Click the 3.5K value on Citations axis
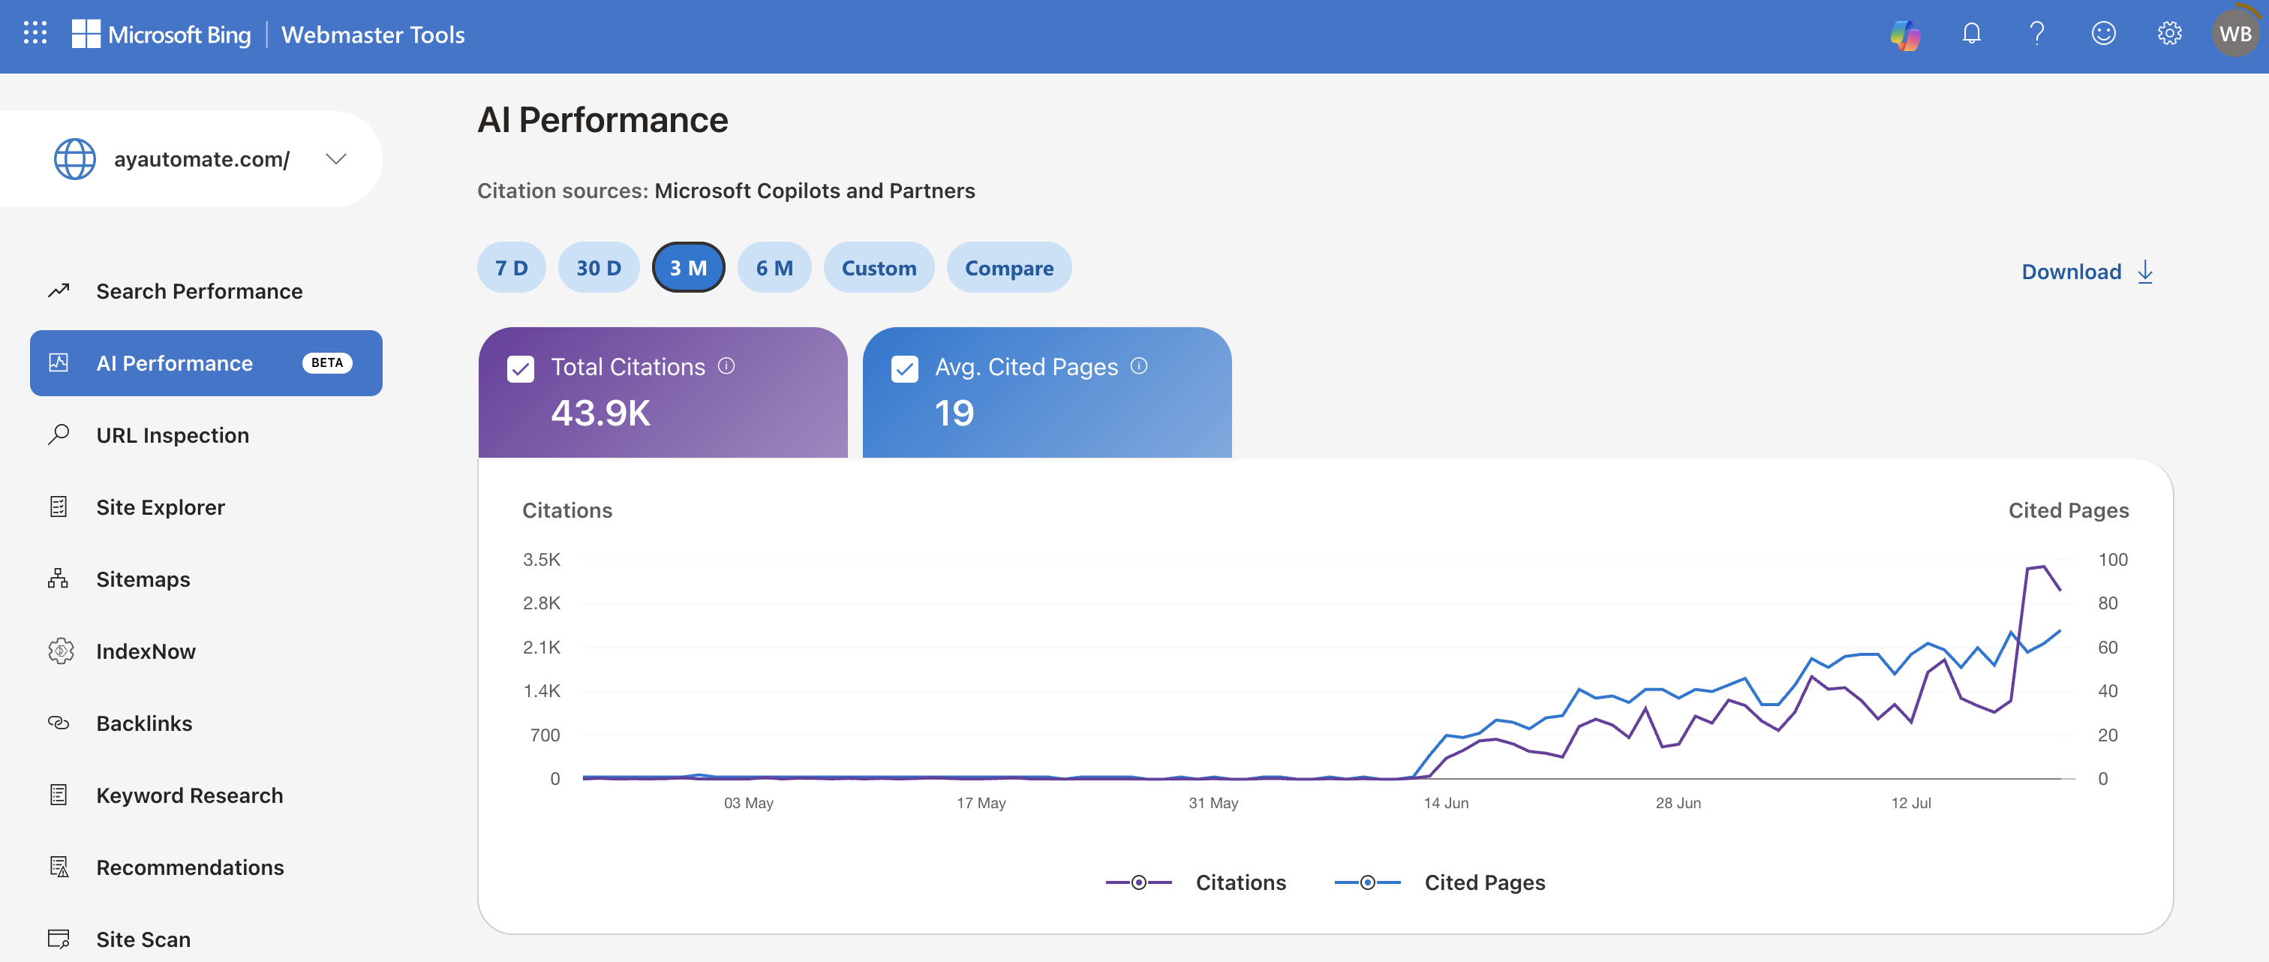Viewport: 2269px width, 962px height. tap(541, 558)
